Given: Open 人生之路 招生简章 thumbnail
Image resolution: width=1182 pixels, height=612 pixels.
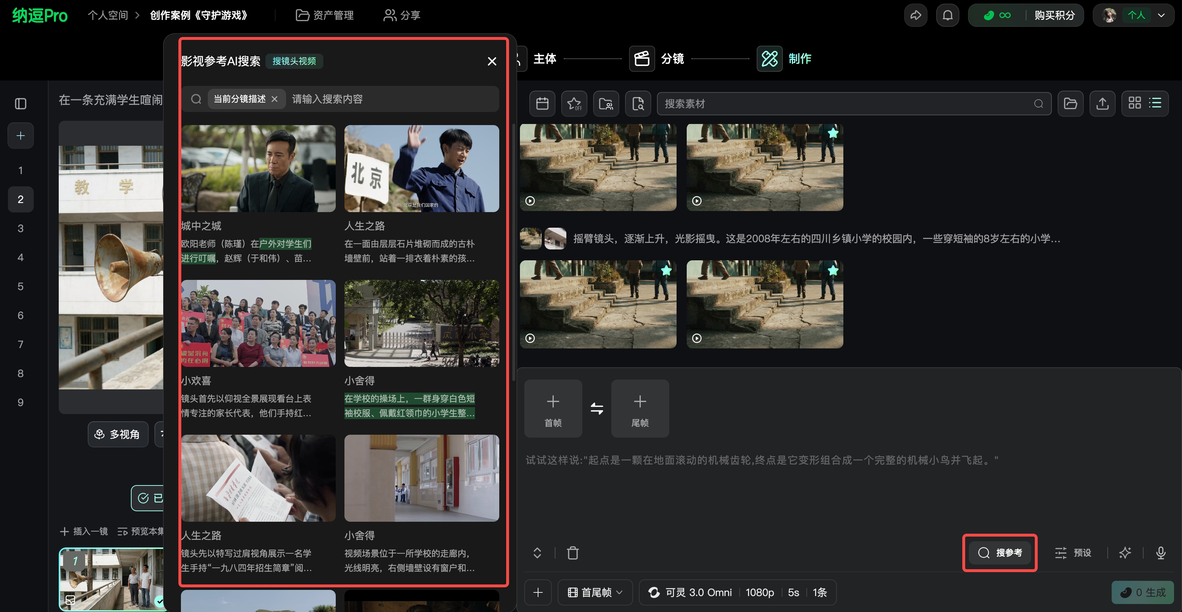Looking at the screenshot, I should pyautogui.click(x=258, y=477).
